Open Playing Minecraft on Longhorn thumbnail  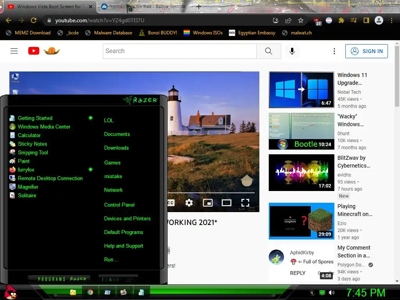click(302, 221)
